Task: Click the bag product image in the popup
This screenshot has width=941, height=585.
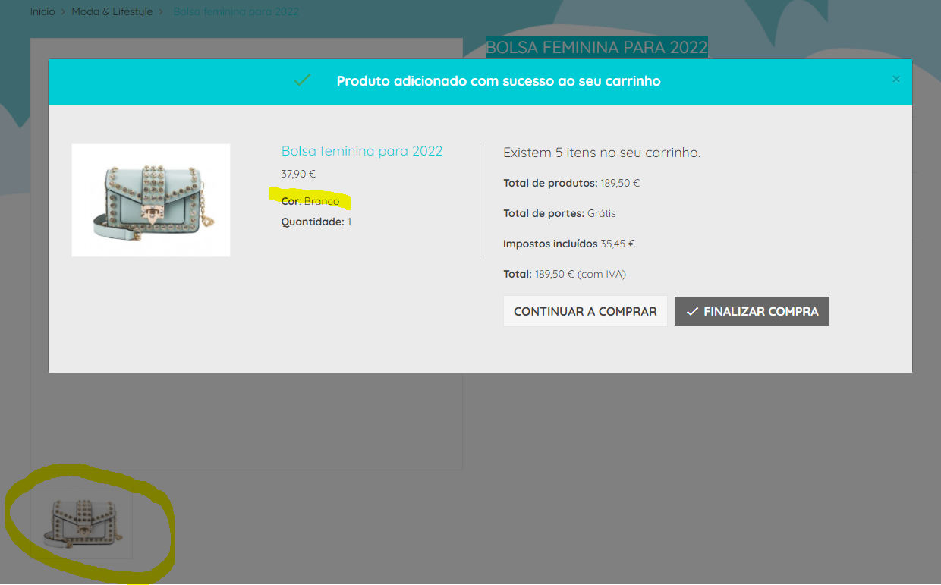Action: point(151,200)
